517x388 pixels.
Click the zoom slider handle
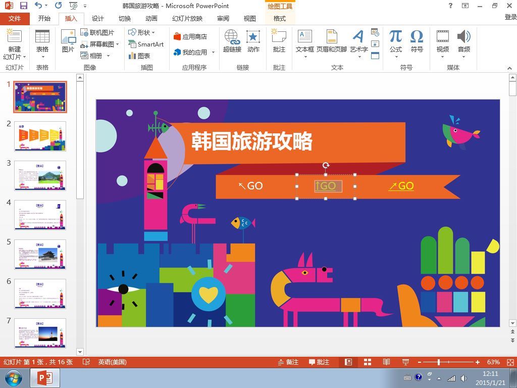point(439,362)
